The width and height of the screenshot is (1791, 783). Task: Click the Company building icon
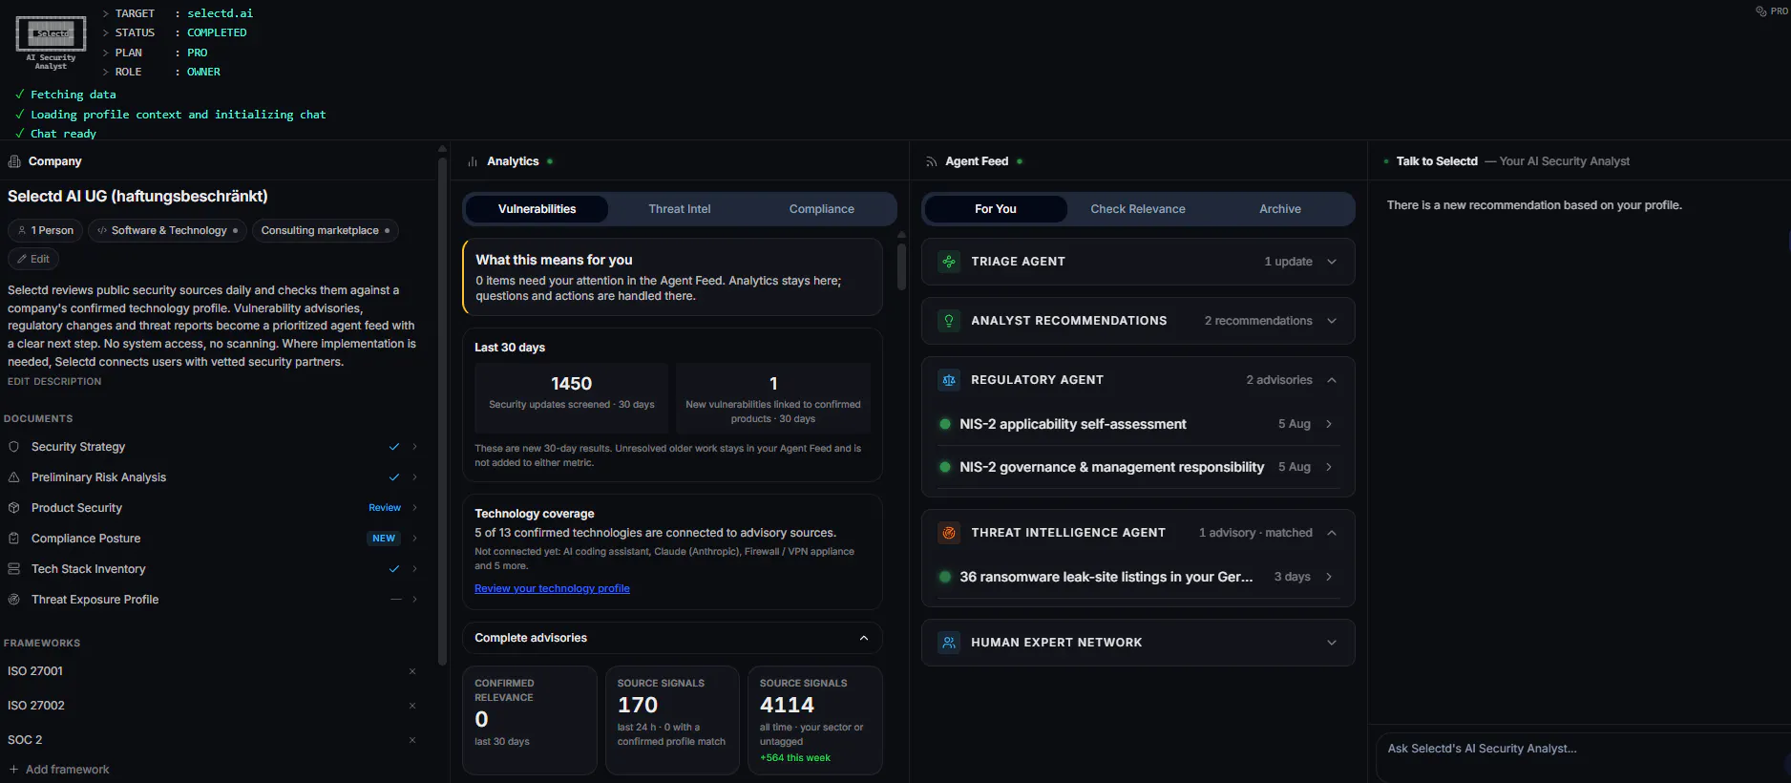[x=14, y=161]
